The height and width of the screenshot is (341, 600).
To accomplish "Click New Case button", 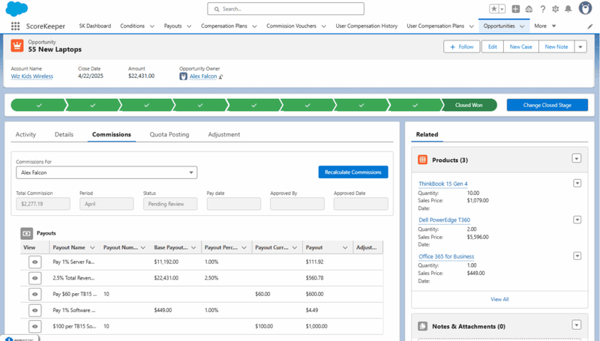I will coord(520,46).
